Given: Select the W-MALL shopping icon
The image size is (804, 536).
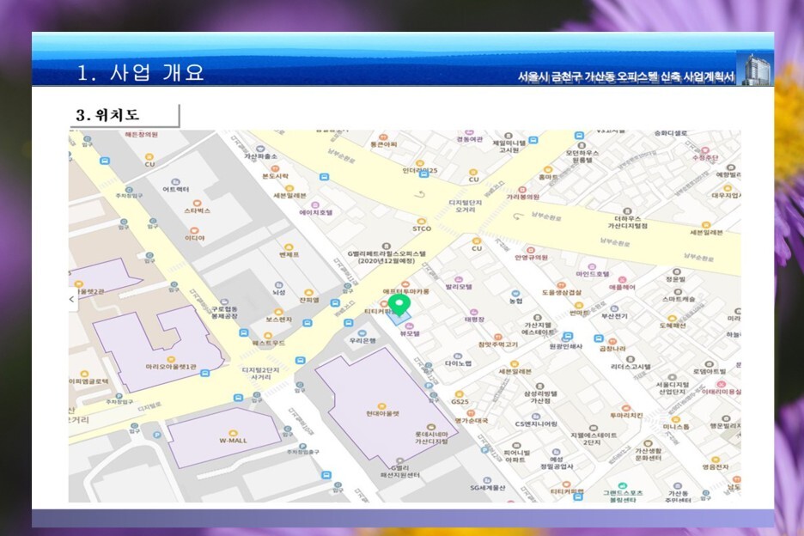Looking at the screenshot, I should pyautogui.click(x=233, y=434).
